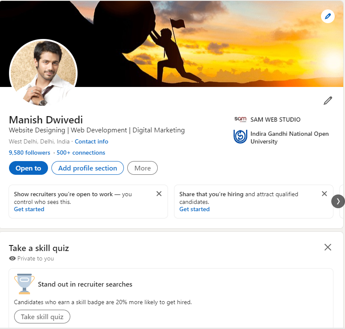Screen dimensions: 345x329
Task: Close the Take a skill quiz section
Action: [328, 247]
